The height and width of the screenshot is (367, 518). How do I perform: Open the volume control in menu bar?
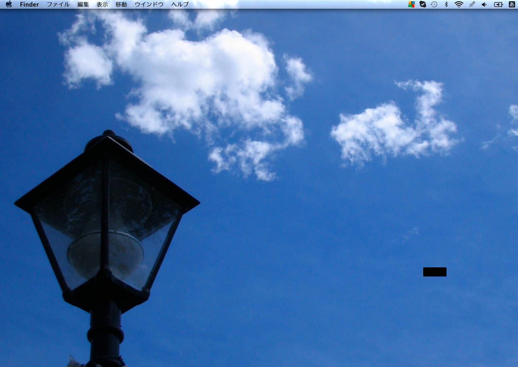click(x=484, y=5)
